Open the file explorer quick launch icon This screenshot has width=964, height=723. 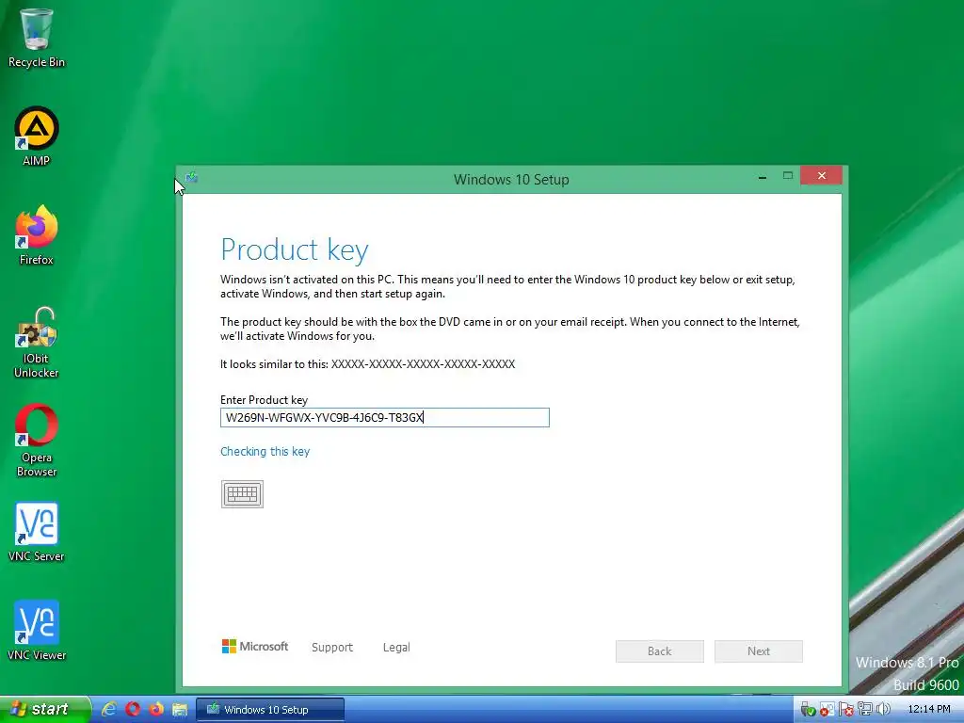(180, 709)
